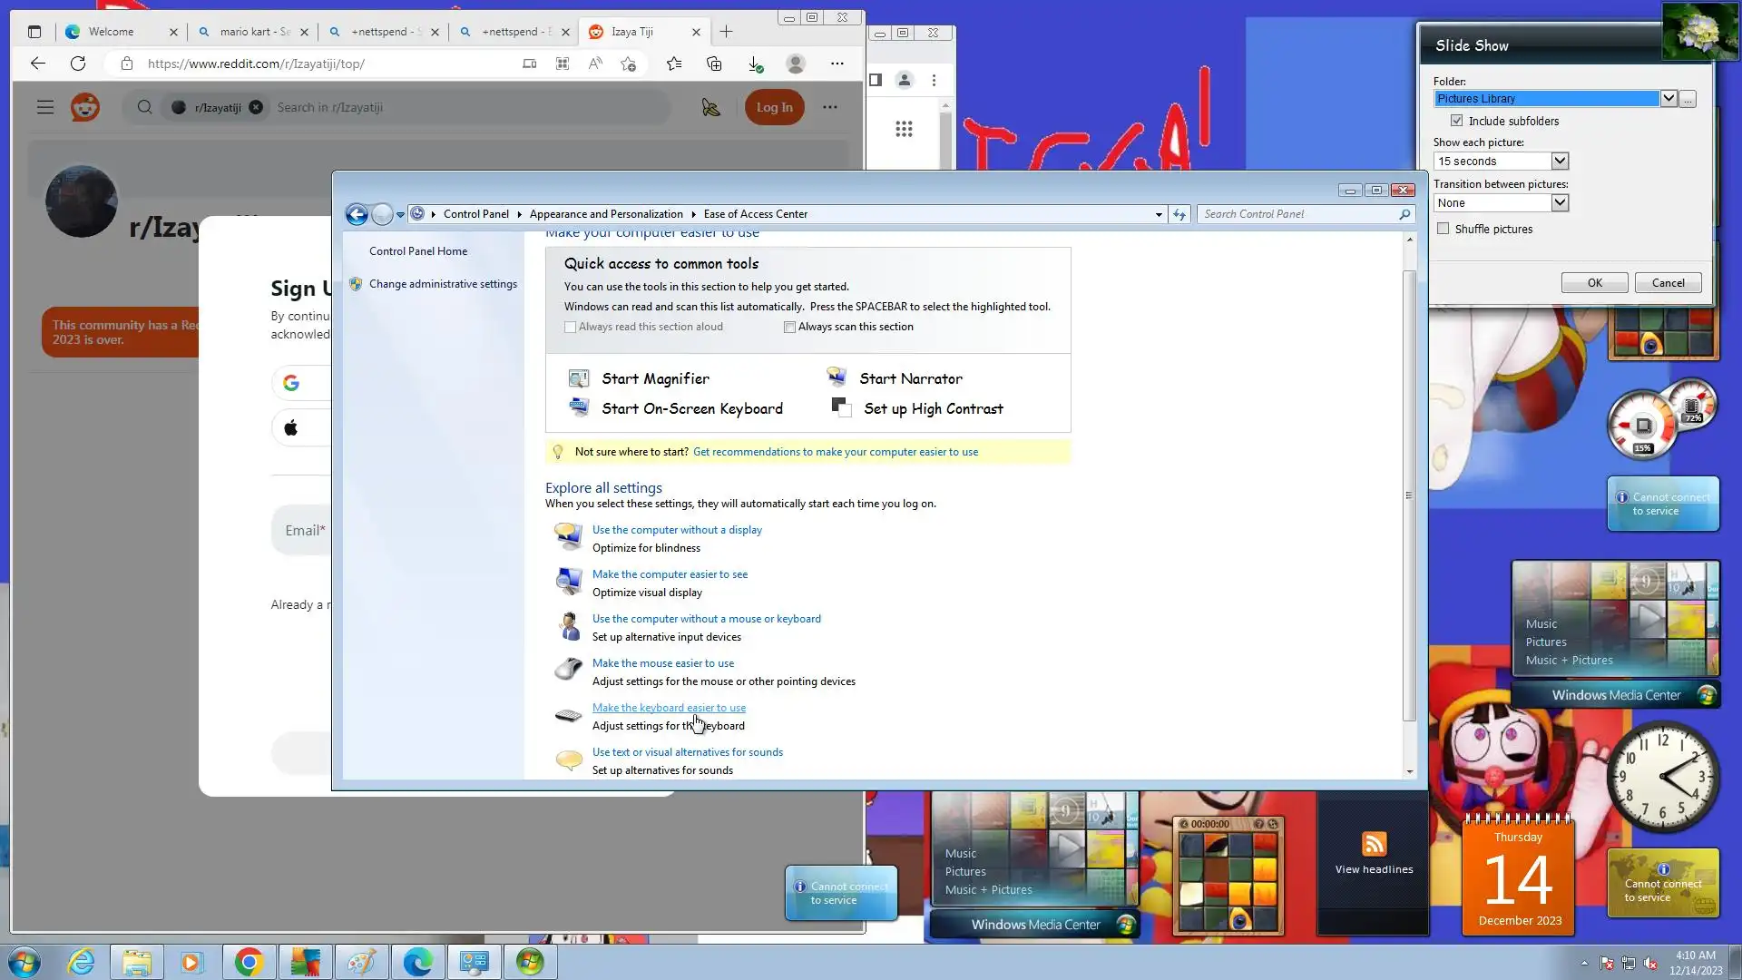
Task: Click the On-Screen Keyboard icon
Action: (578, 407)
